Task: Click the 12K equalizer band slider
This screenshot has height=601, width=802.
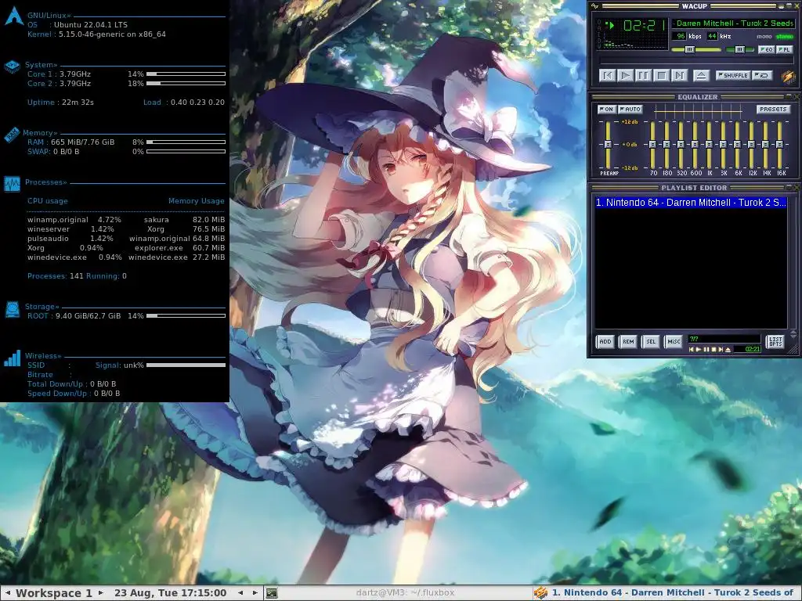Action: [751, 145]
